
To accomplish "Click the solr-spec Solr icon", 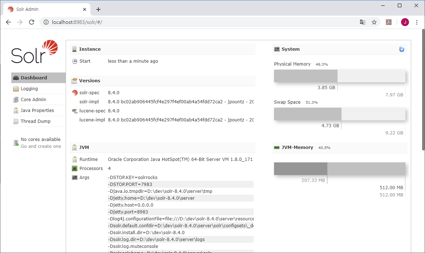I will point(74,93).
